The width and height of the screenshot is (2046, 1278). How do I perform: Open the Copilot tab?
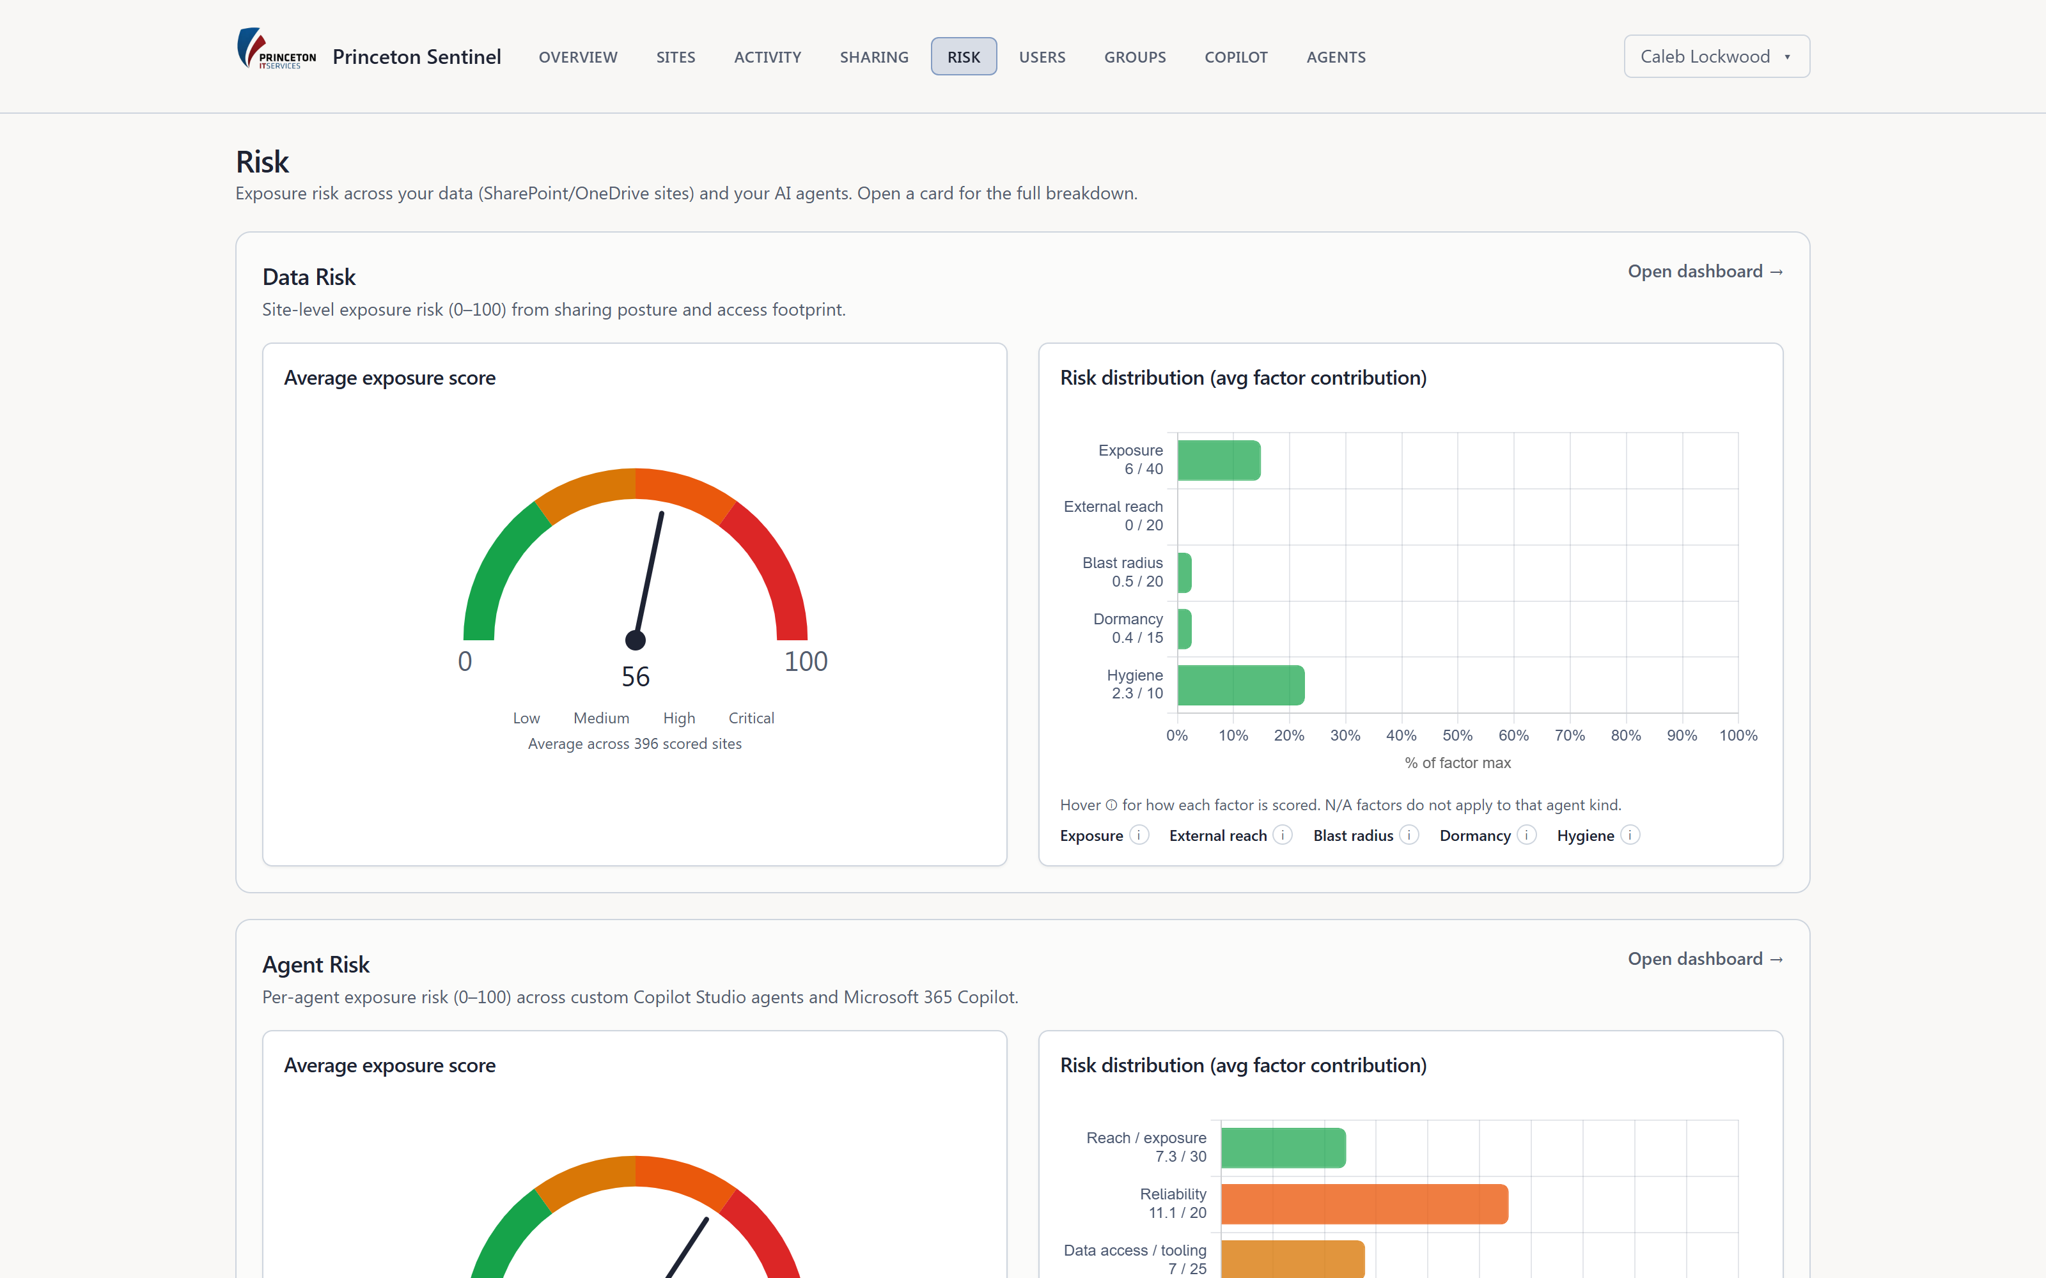click(1236, 57)
